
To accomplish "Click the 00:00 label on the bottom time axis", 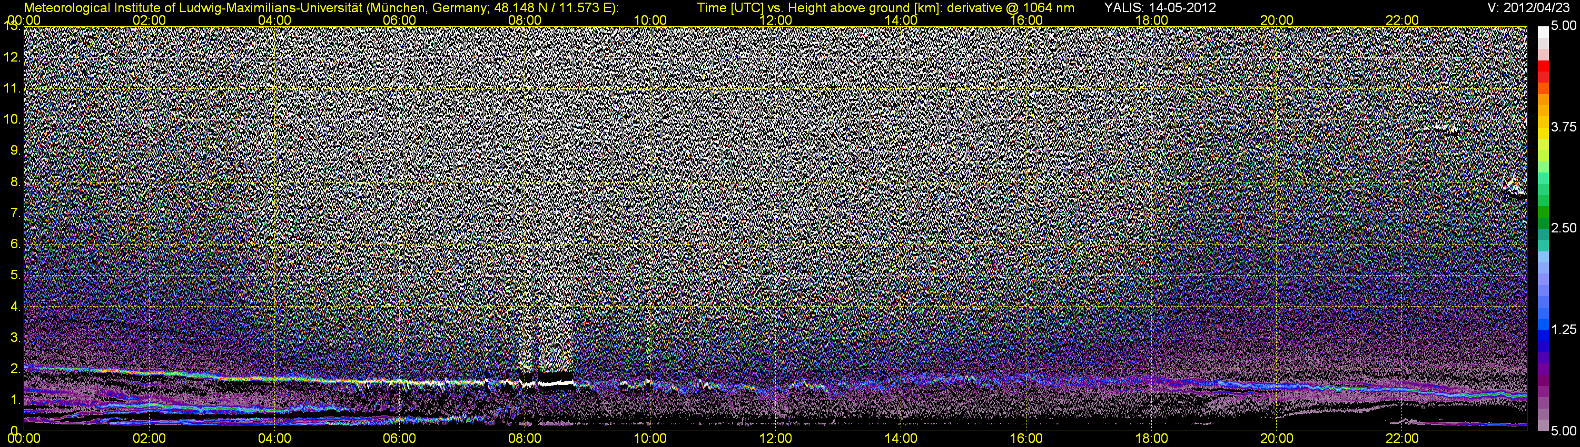I will (24, 439).
